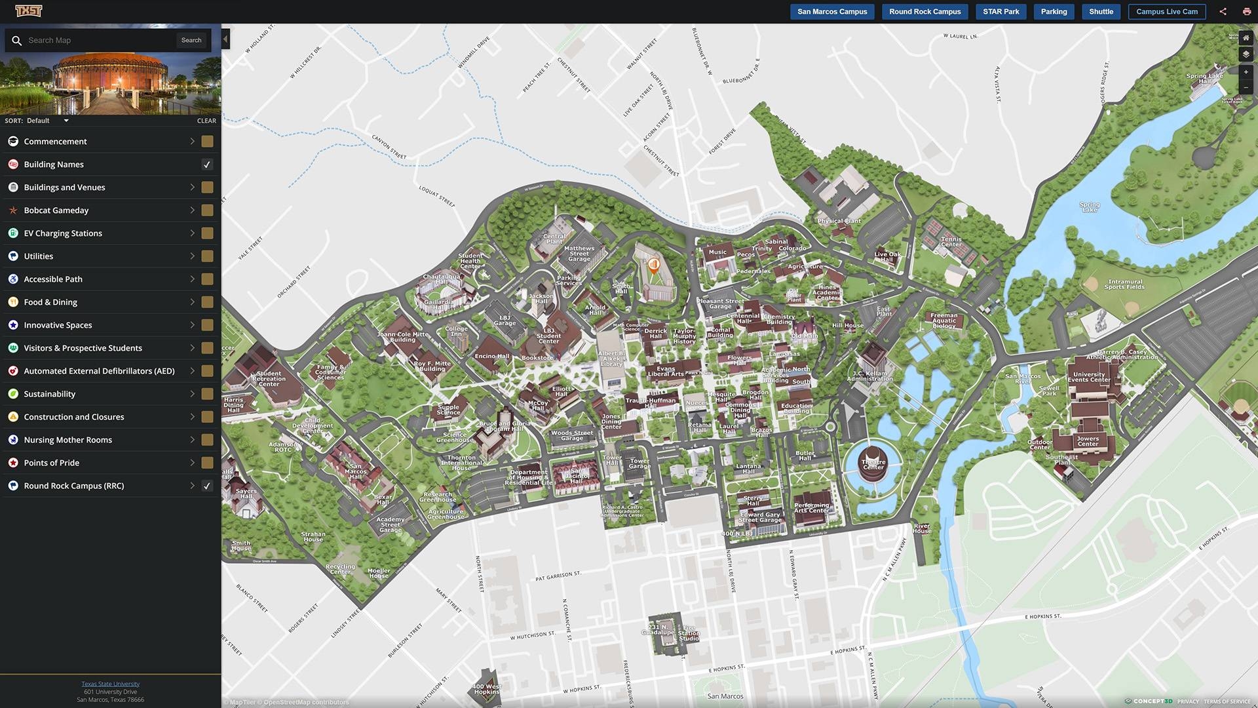This screenshot has width=1258, height=708.
Task: Open the STAR Park view
Action: point(1001,11)
